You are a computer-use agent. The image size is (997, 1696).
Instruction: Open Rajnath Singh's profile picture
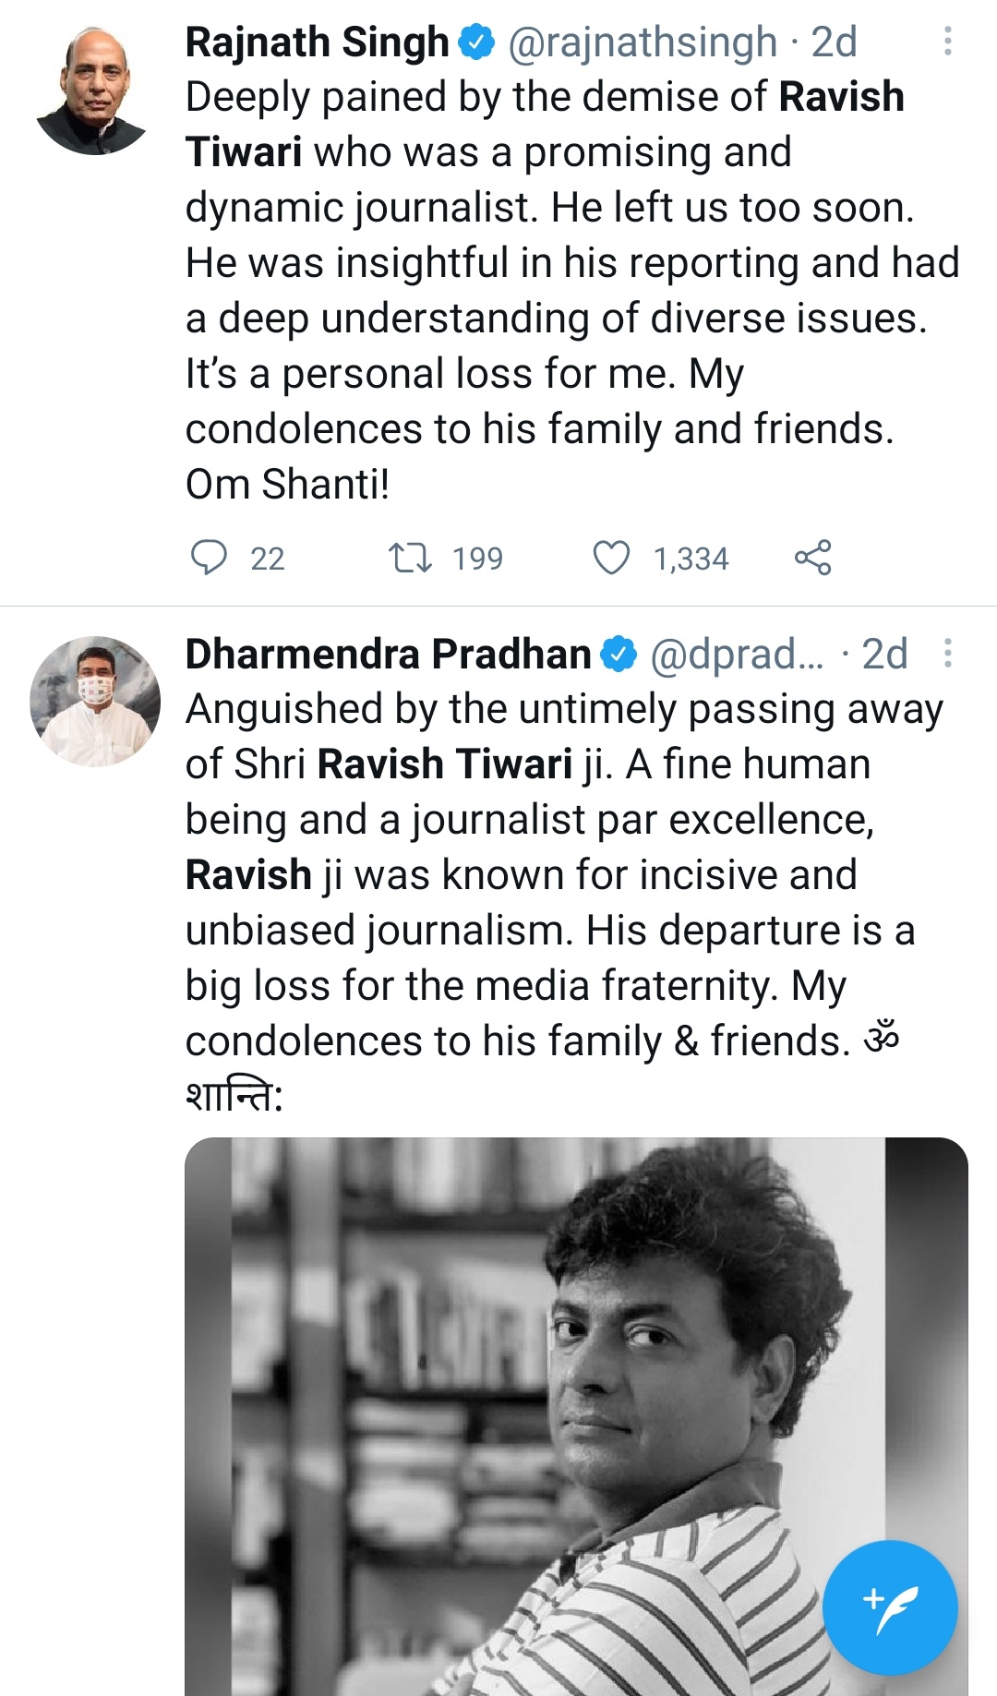[94, 90]
